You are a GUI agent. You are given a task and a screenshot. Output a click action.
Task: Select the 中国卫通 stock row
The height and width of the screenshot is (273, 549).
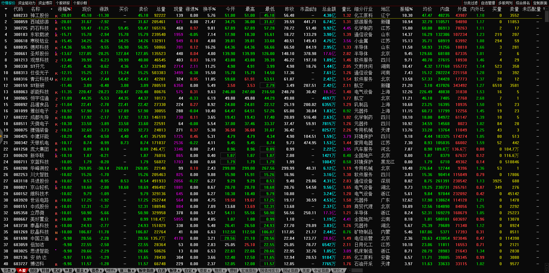[40, 238]
